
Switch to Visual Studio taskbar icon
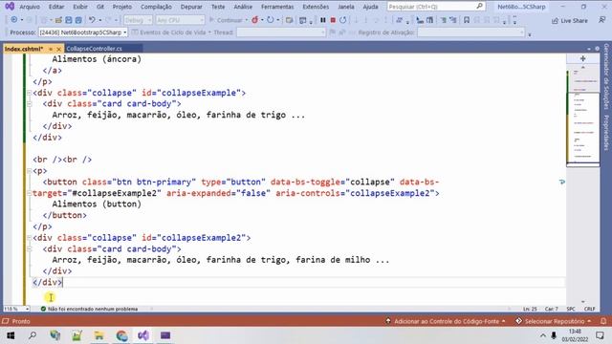click(143, 335)
